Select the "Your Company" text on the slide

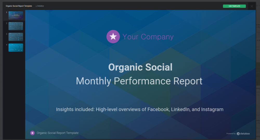148,37
